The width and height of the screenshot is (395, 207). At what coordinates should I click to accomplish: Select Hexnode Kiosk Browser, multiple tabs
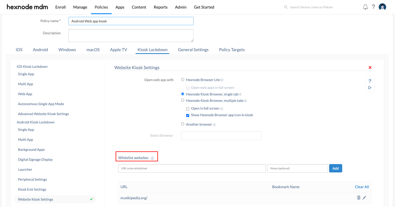183,100
